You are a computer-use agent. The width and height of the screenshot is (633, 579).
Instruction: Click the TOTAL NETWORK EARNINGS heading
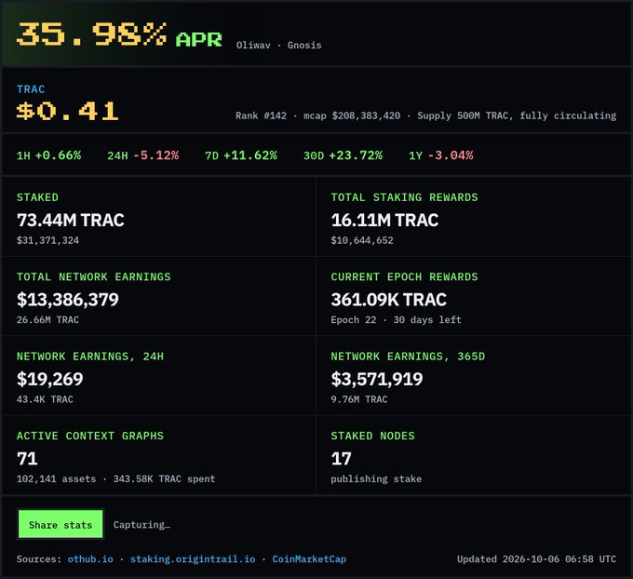(x=94, y=277)
